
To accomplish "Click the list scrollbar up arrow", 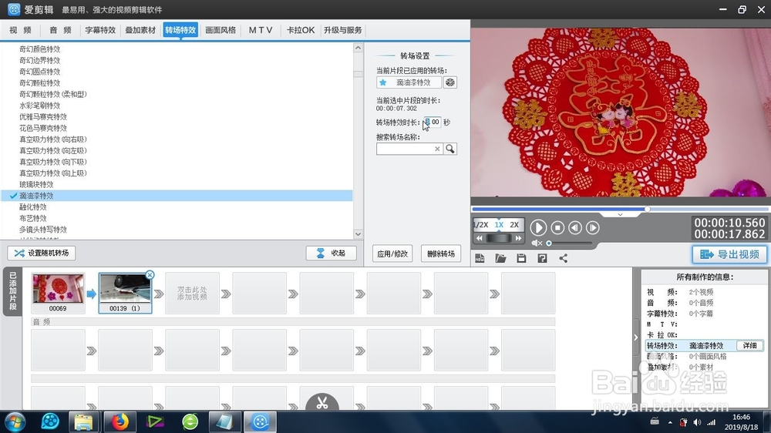I will (358, 49).
